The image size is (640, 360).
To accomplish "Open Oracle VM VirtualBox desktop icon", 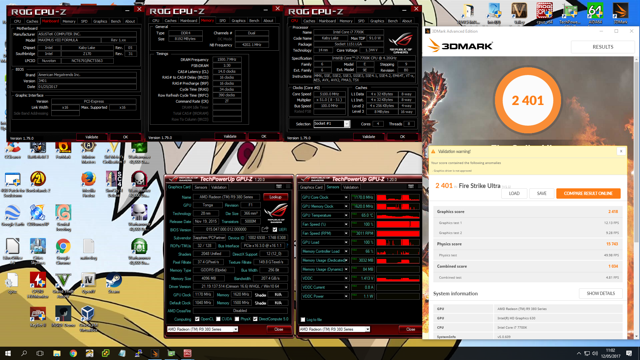I will coord(88,319).
